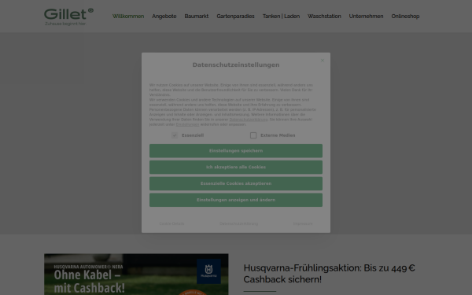
Task: Accept all cookies with Ich akzeptiere alle Cookies
Action: (x=236, y=167)
